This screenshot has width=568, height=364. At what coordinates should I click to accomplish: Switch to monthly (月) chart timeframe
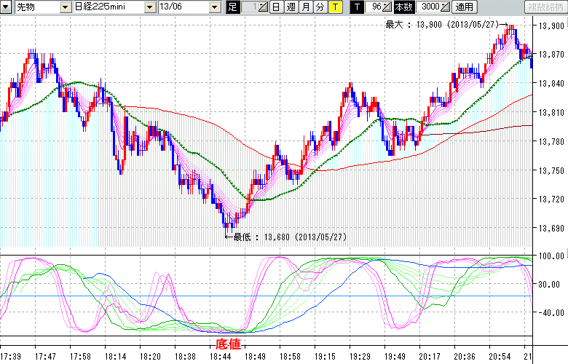pyautogui.click(x=305, y=7)
